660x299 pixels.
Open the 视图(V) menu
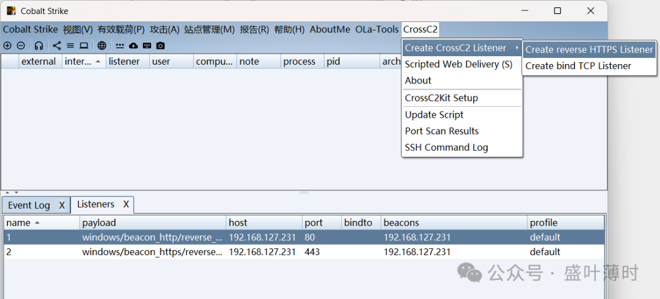(x=78, y=29)
